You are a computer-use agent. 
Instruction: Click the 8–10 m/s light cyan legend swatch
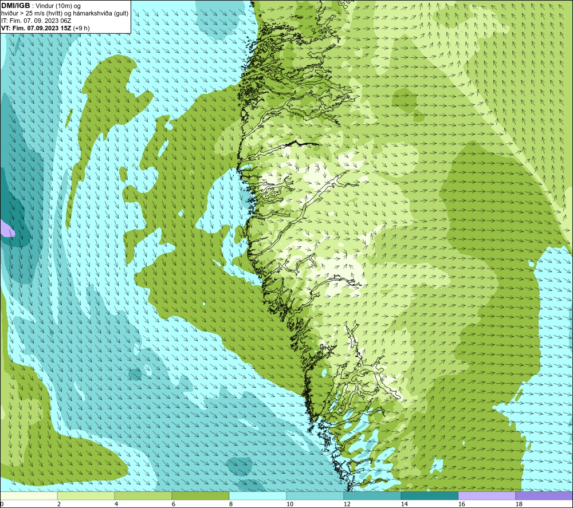click(x=258, y=495)
